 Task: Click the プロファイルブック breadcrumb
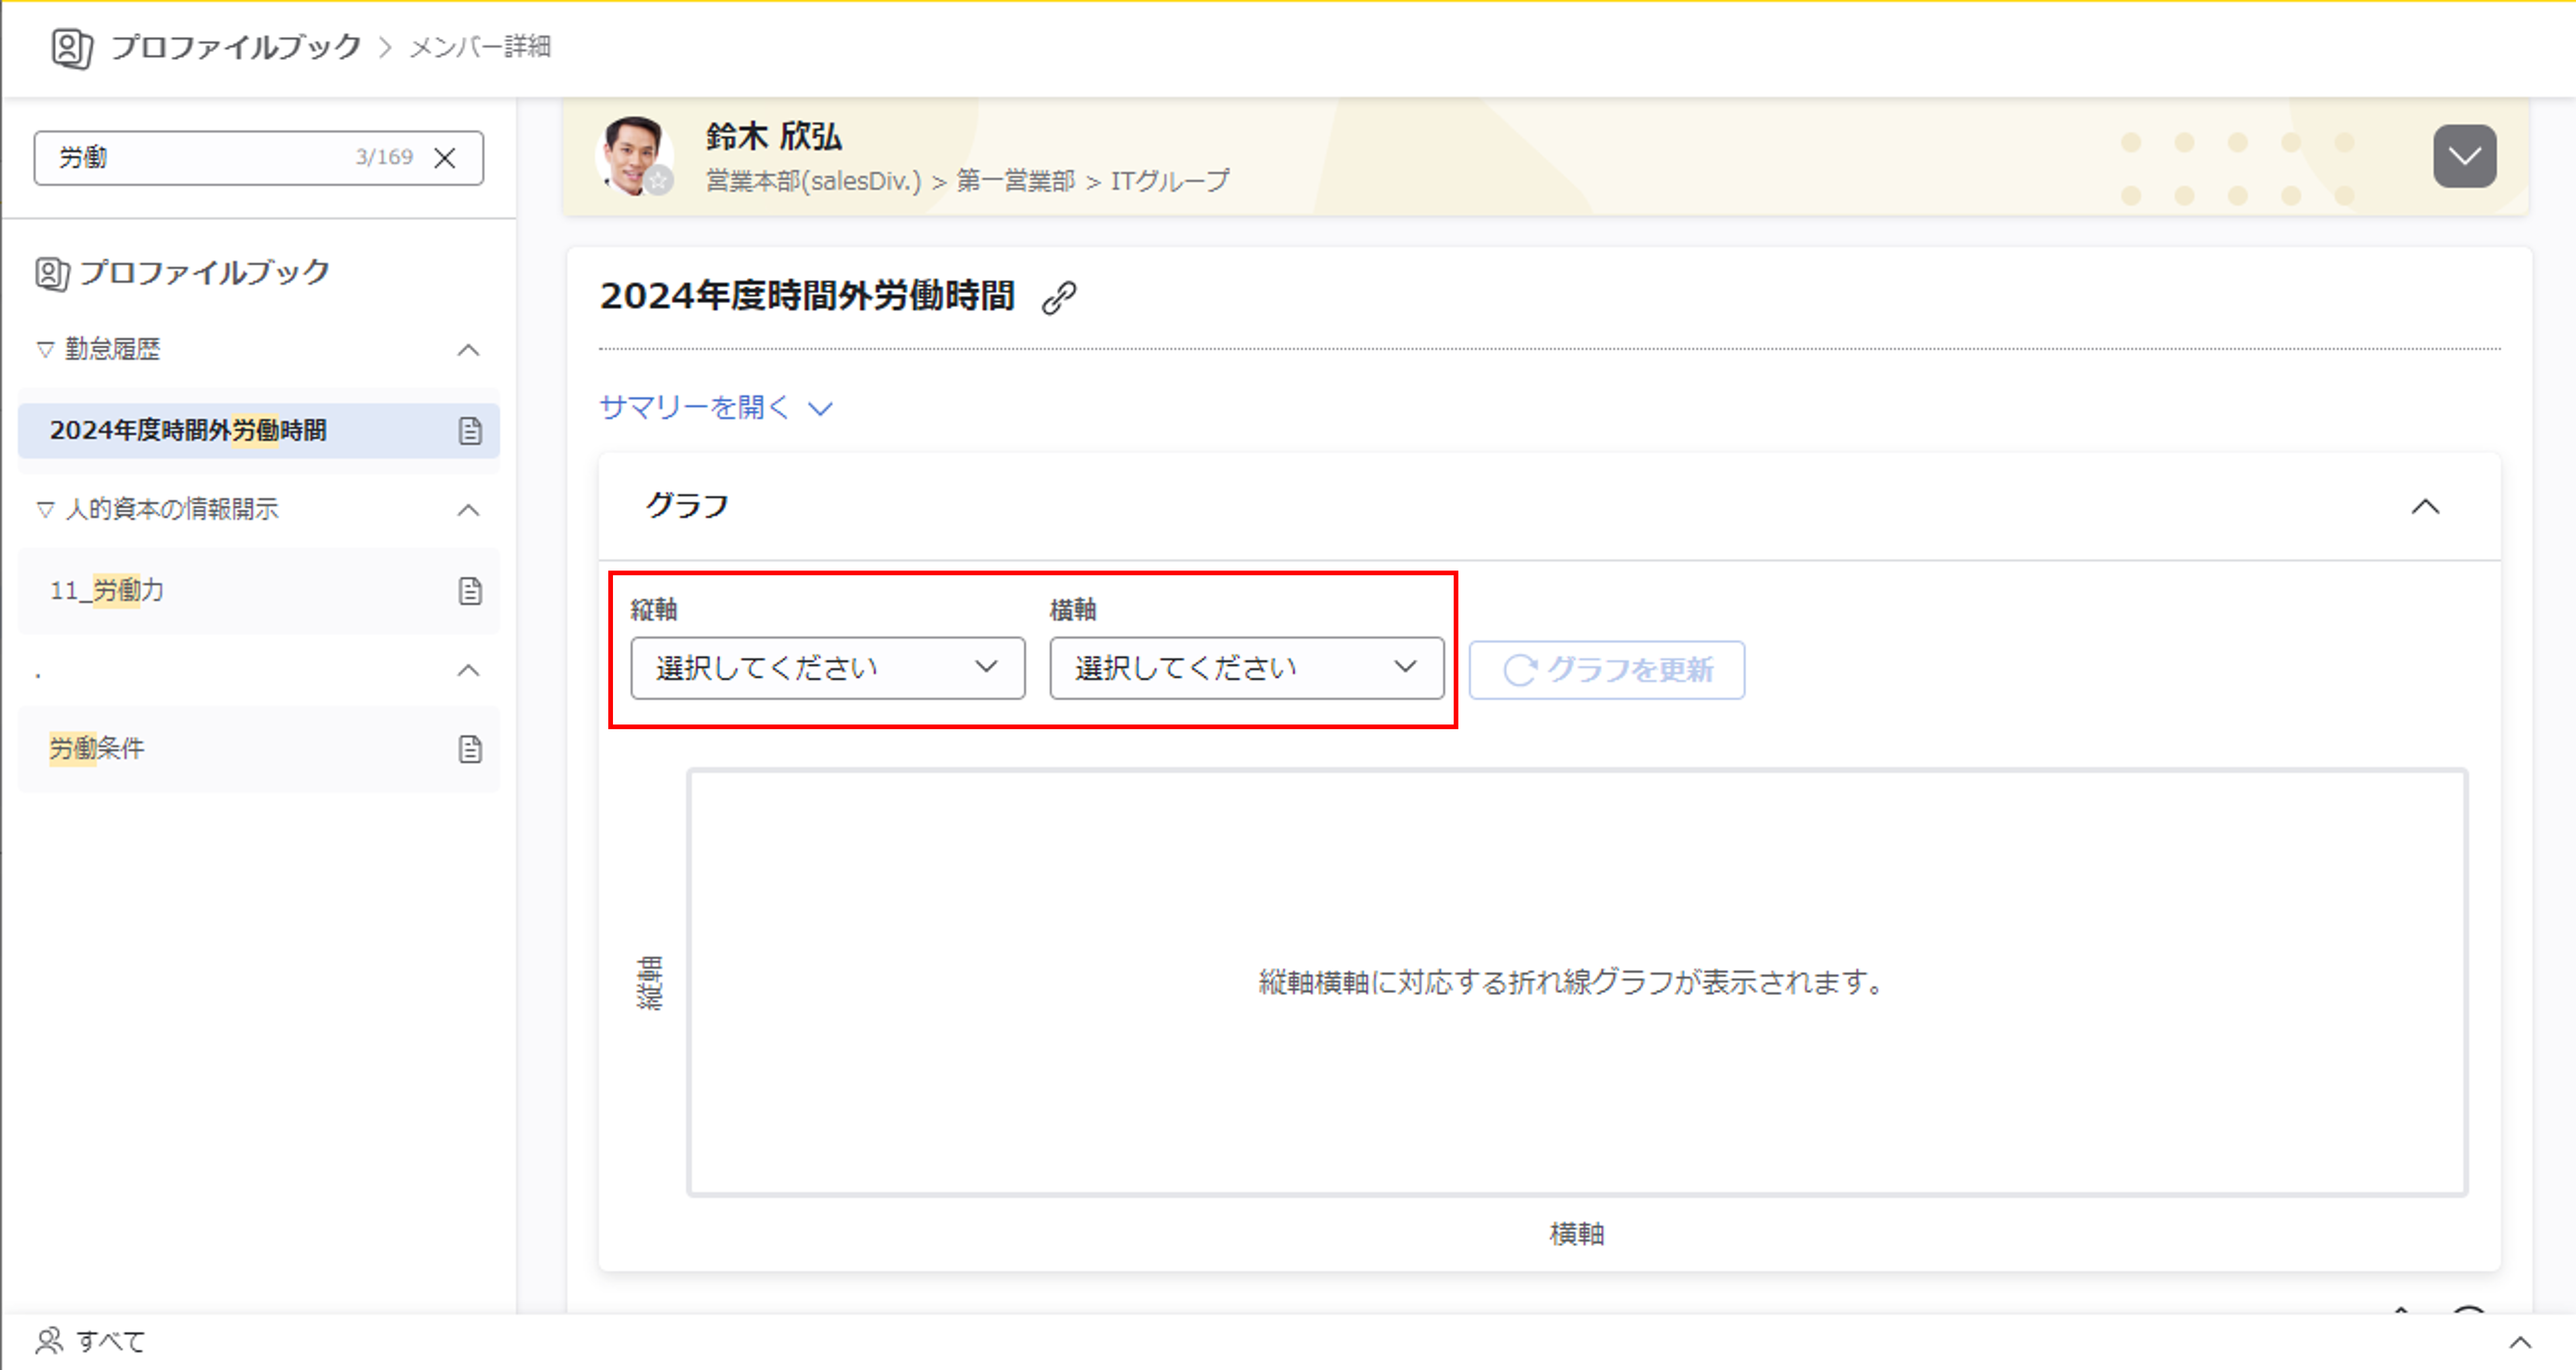point(236,47)
